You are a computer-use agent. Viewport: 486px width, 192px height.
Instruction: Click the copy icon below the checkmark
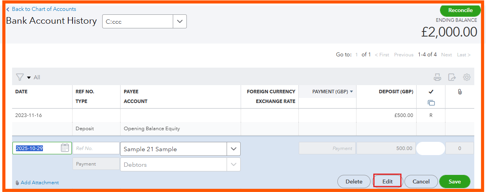click(x=431, y=103)
